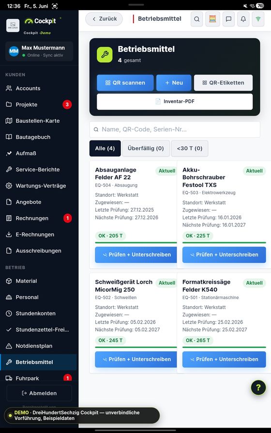Click the OK · 265 T status badge
This screenshot has height=433, width=271.
198,341
